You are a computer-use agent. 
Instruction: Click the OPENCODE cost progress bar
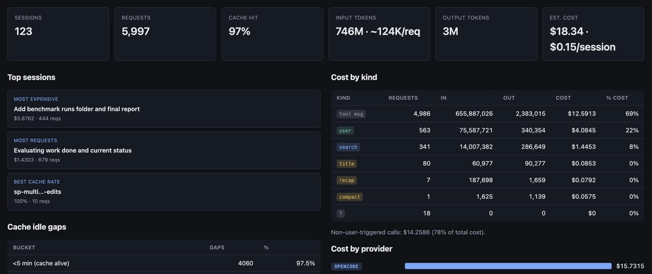(x=508, y=266)
